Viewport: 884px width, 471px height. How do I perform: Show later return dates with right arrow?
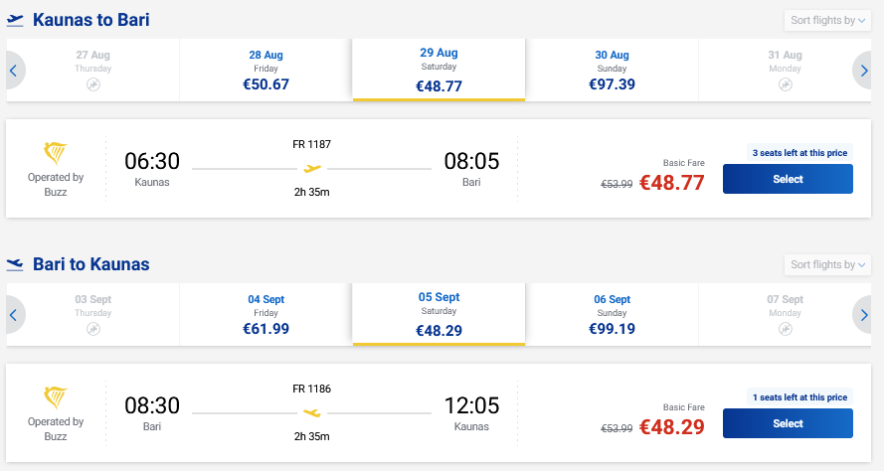click(862, 315)
